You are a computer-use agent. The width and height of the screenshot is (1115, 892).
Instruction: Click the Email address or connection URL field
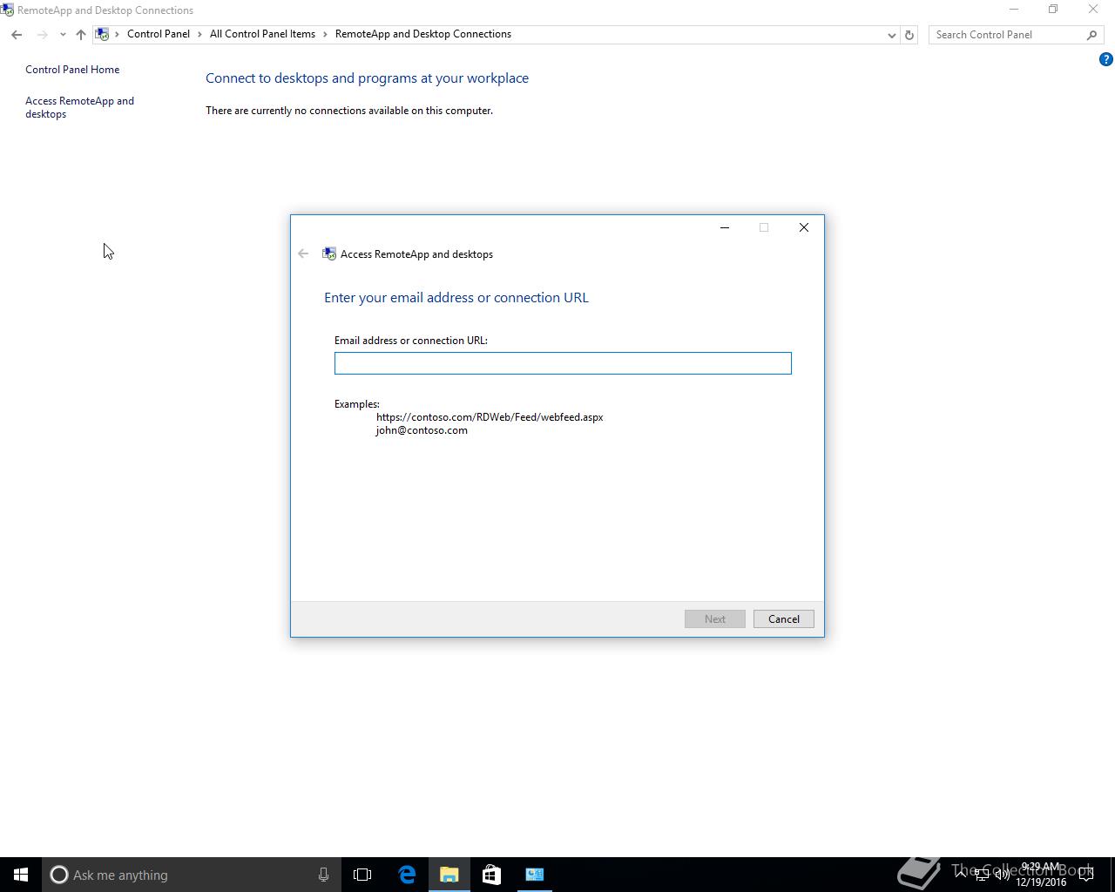563,363
